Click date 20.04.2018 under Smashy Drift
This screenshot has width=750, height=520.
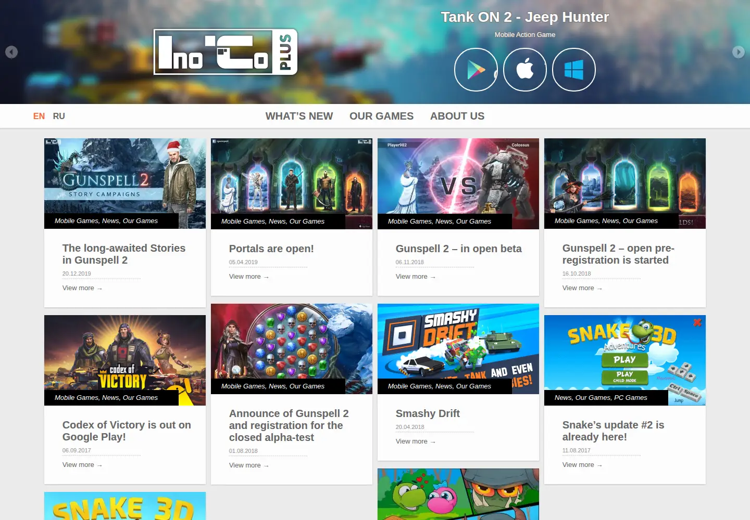point(410,427)
